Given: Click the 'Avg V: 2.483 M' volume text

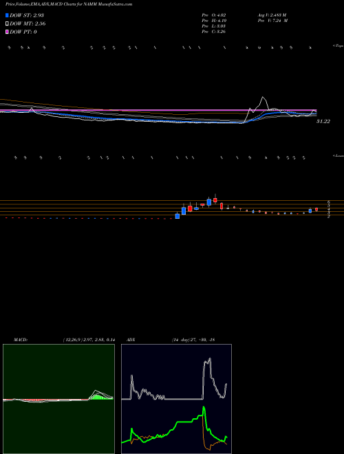Looking at the screenshot, I should 271,14.
